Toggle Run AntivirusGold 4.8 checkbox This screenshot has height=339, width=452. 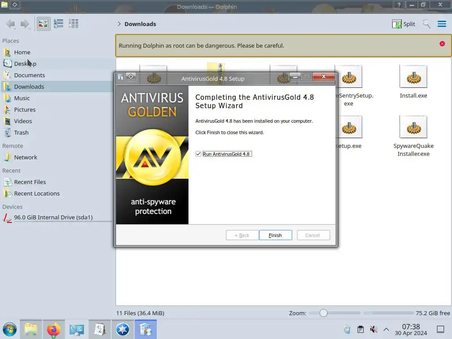point(198,154)
